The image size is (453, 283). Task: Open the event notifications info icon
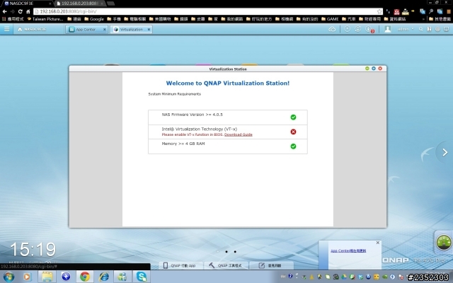369,29
